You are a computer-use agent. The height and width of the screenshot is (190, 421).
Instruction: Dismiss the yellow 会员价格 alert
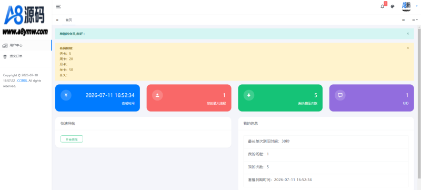[x=408, y=48]
